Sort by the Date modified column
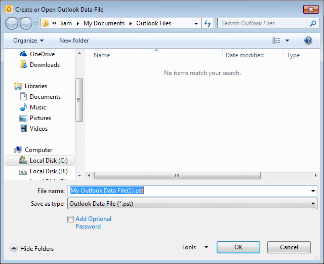The height and width of the screenshot is (264, 324). tap(245, 55)
